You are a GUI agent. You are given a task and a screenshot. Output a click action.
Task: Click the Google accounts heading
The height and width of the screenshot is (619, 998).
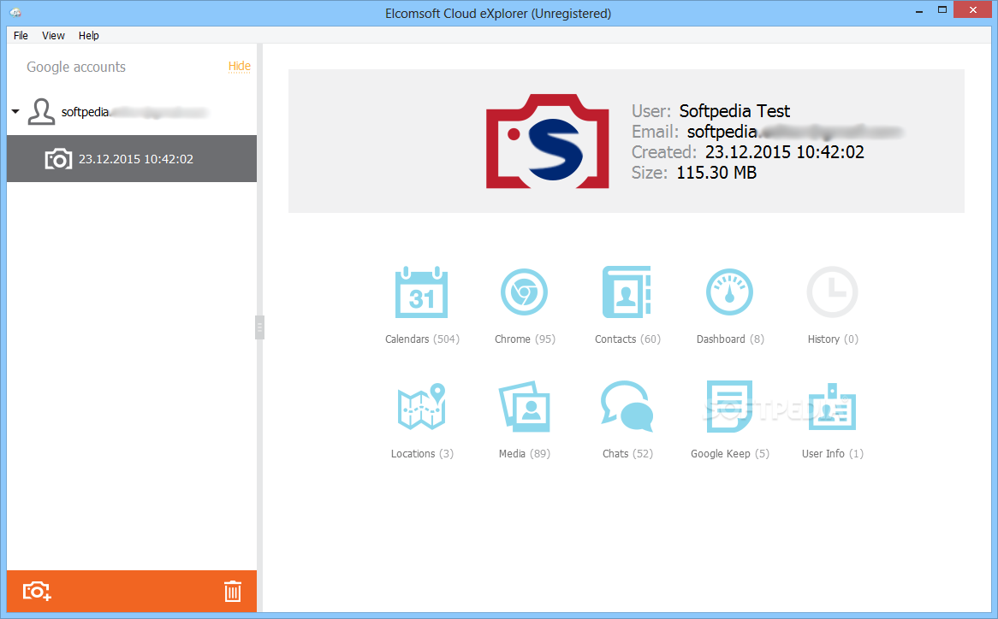click(75, 67)
